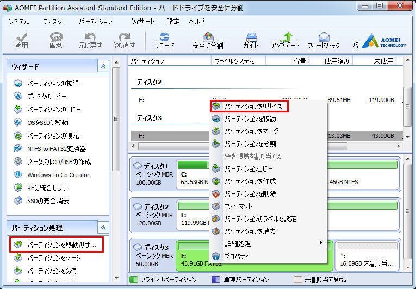Image resolution: width=416 pixels, height=289 pixels.
Task: Click the アップデート toolbar icon
Action: tap(285, 41)
